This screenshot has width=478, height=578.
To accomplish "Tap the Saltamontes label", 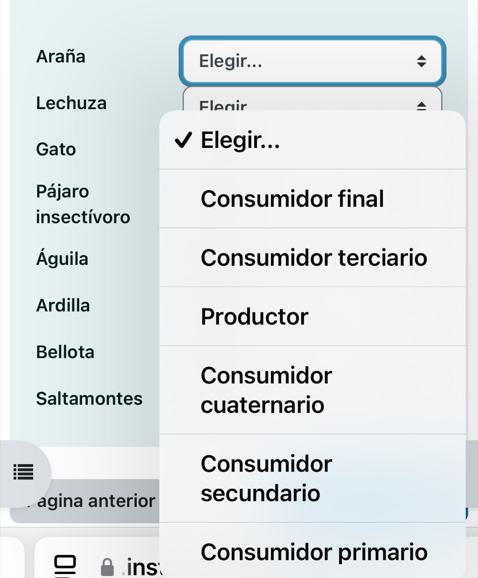I will tap(89, 399).
